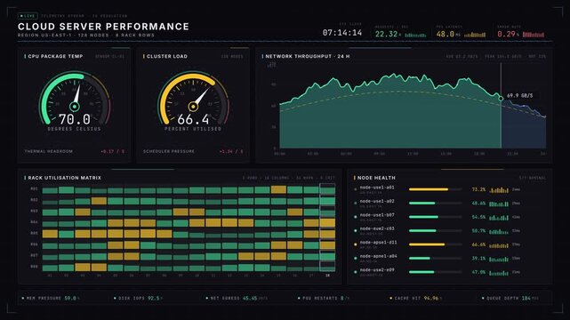Click the R08 rack row label
The height and width of the screenshot is (320, 570).
(x=34, y=267)
